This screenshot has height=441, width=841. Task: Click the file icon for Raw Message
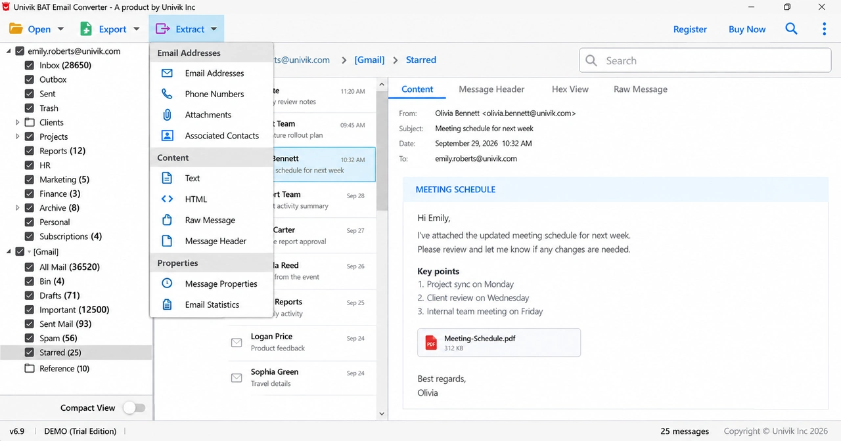[x=167, y=220]
